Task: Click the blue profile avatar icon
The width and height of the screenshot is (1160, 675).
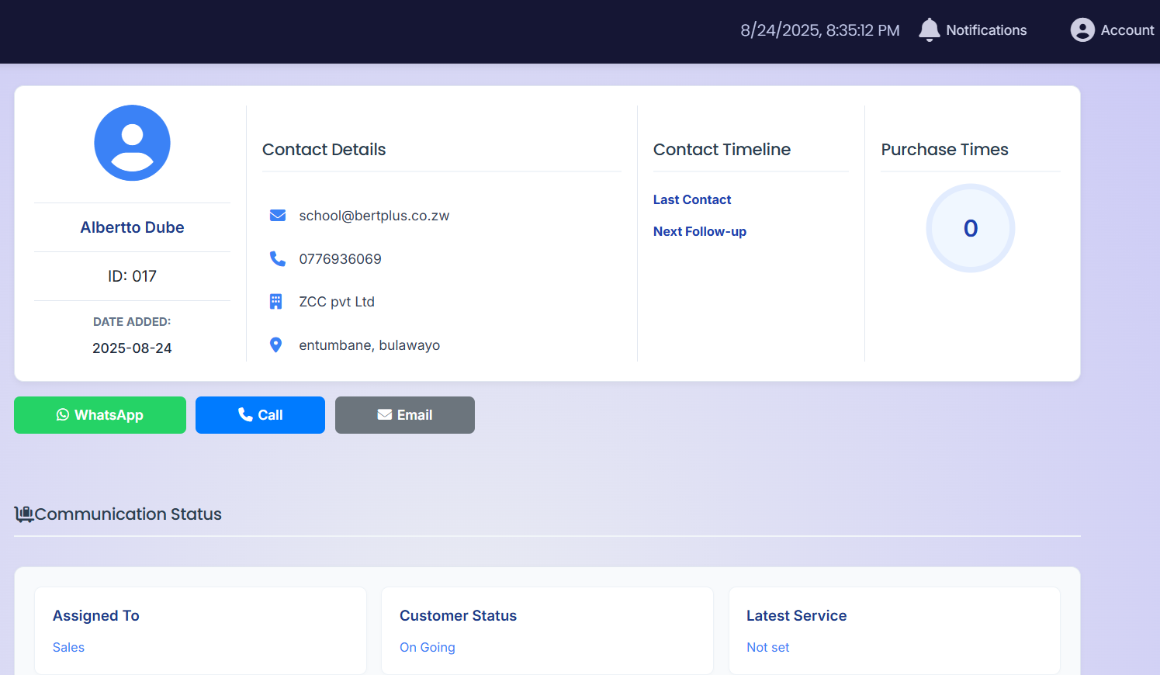Action: 132,143
